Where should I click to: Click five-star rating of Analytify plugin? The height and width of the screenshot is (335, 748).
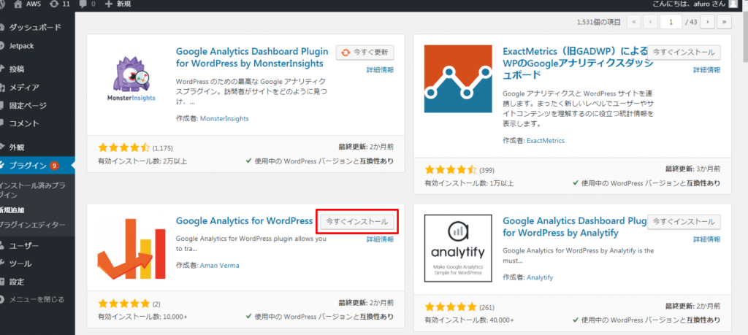(450, 307)
